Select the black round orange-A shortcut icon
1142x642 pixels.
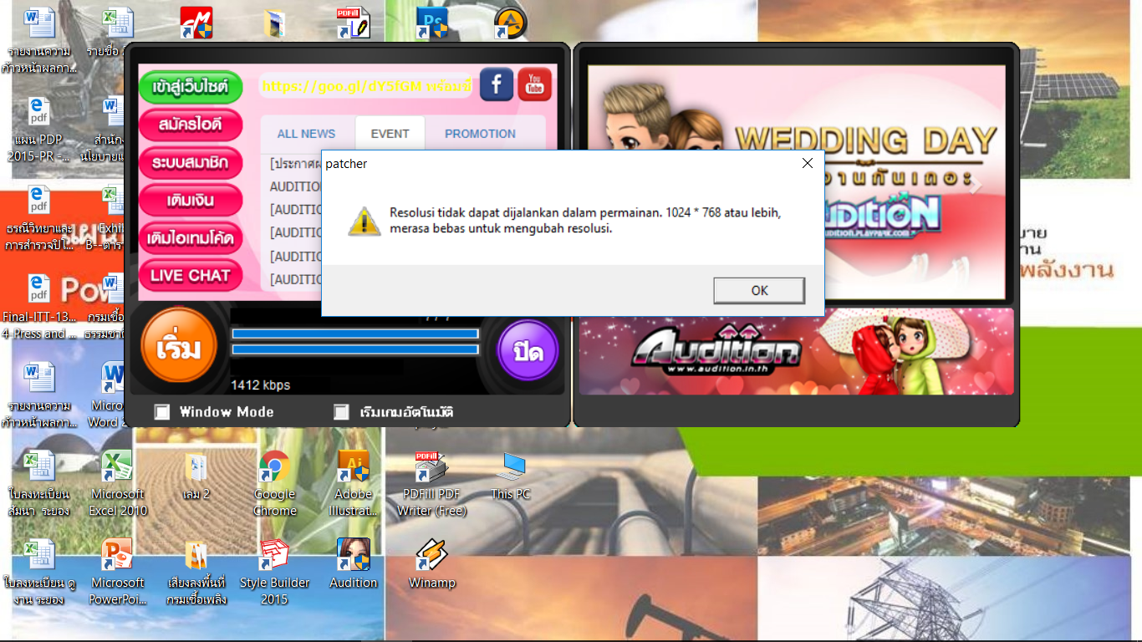[511, 23]
